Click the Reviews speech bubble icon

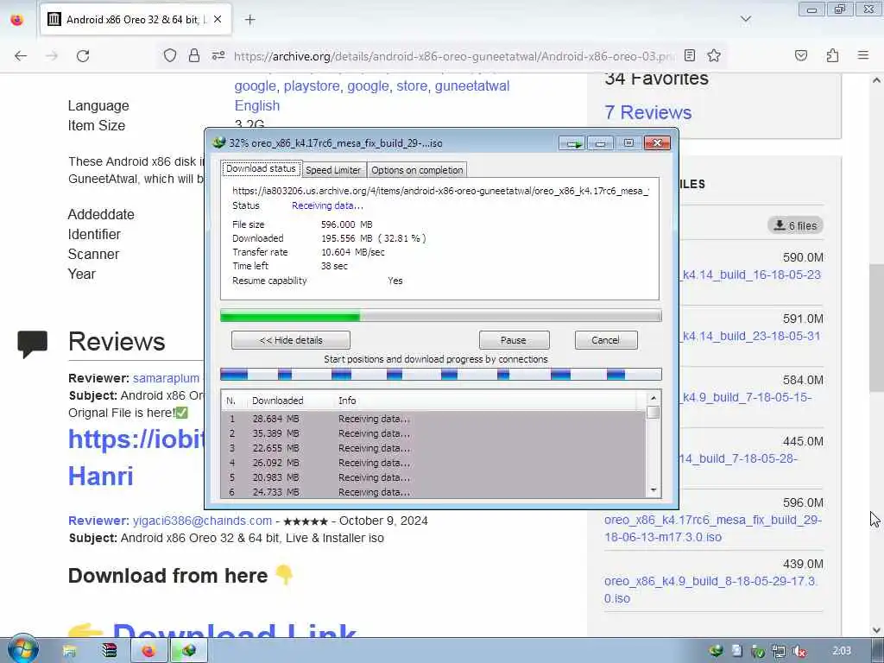point(32,344)
